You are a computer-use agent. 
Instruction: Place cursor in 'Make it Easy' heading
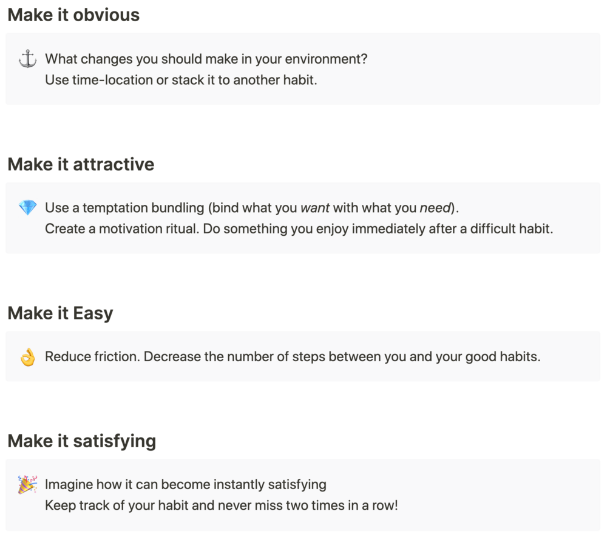pyautogui.click(x=60, y=313)
